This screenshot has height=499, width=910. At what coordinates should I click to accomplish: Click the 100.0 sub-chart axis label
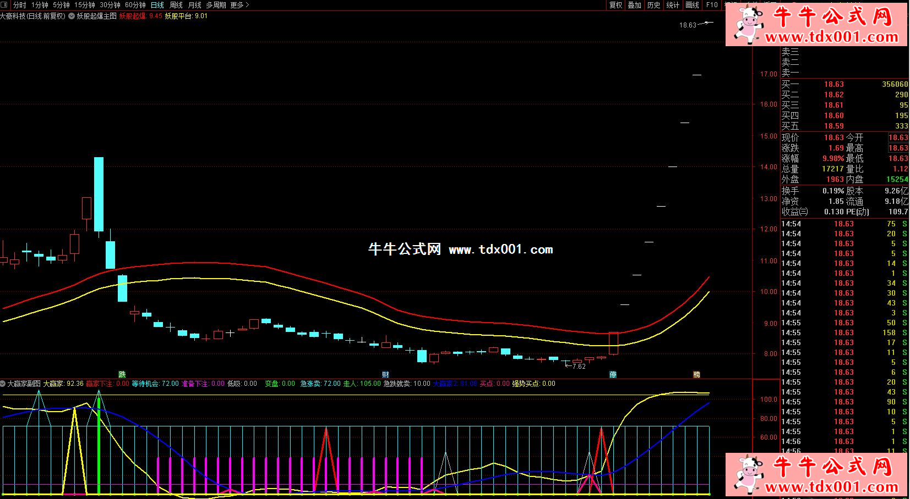pos(769,399)
